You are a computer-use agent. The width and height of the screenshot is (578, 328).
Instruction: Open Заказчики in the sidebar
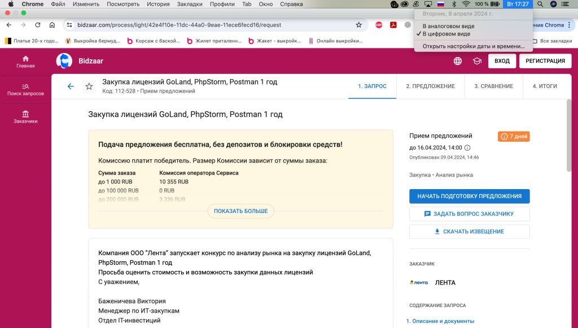pyautogui.click(x=25, y=117)
